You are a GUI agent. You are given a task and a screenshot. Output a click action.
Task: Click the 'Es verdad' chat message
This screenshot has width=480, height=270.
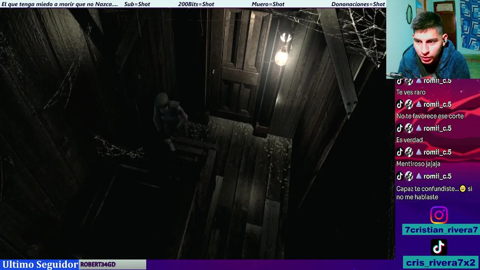tap(409, 140)
